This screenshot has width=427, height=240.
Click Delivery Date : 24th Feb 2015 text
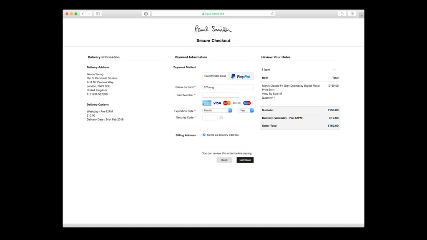[105, 120]
